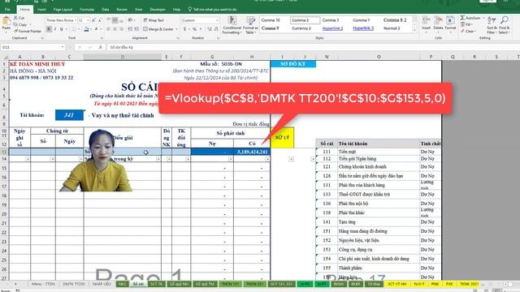Decrease font size with the small A

tap(100, 20)
